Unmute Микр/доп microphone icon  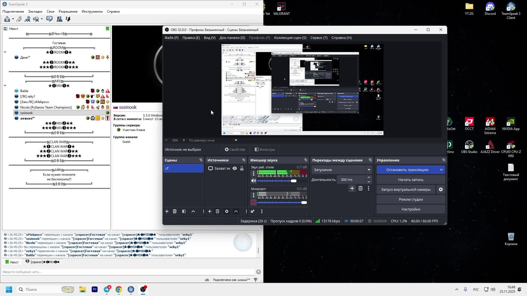click(254, 202)
